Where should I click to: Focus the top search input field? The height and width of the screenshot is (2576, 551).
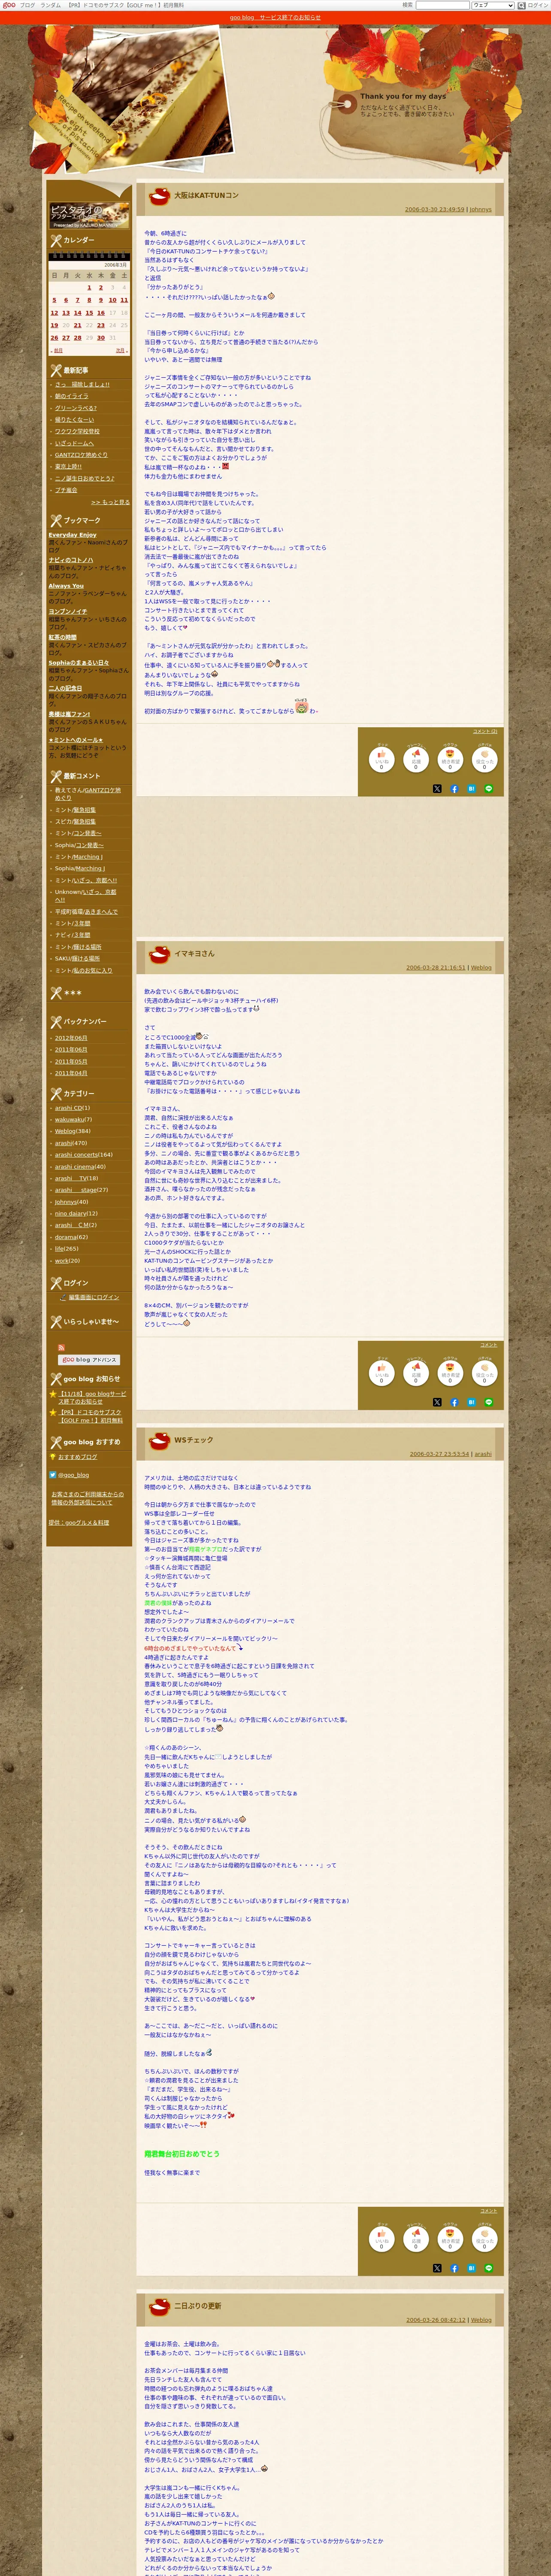click(x=442, y=5)
